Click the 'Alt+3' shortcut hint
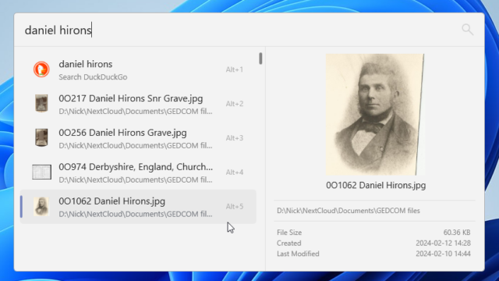 [x=235, y=138]
